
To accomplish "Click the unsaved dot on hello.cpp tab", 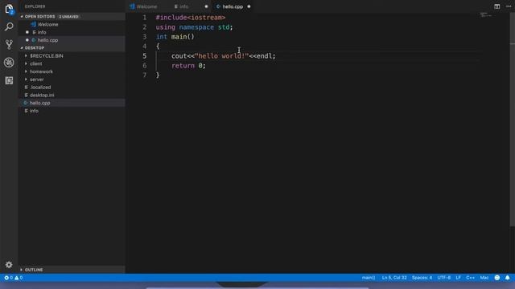I will [249, 6].
